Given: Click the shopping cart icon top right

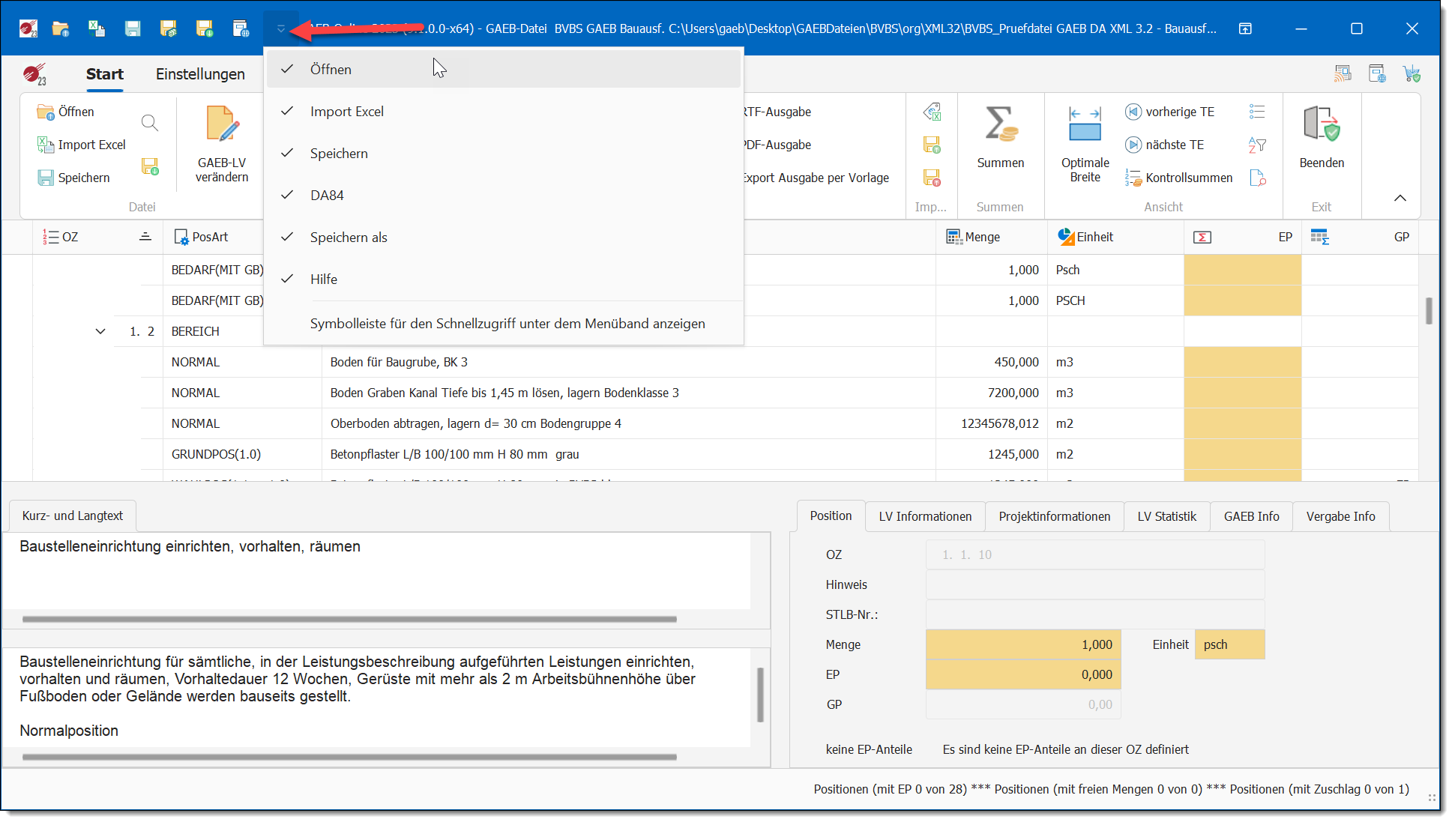Looking at the screenshot, I should 1412,73.
